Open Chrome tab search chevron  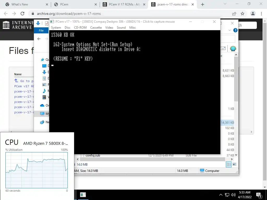[225, 4]
